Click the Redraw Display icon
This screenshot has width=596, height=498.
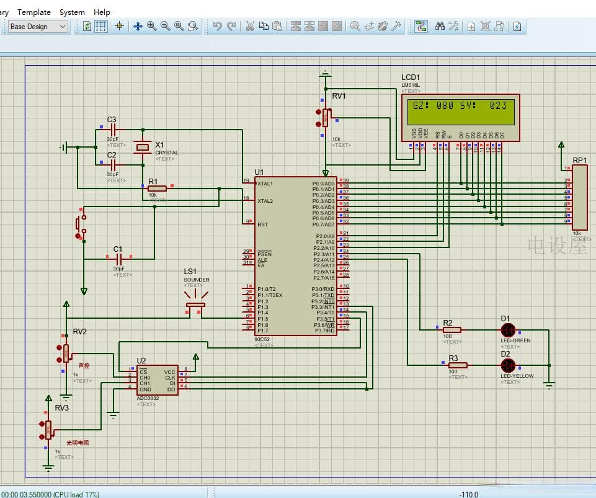pos(87,26)
